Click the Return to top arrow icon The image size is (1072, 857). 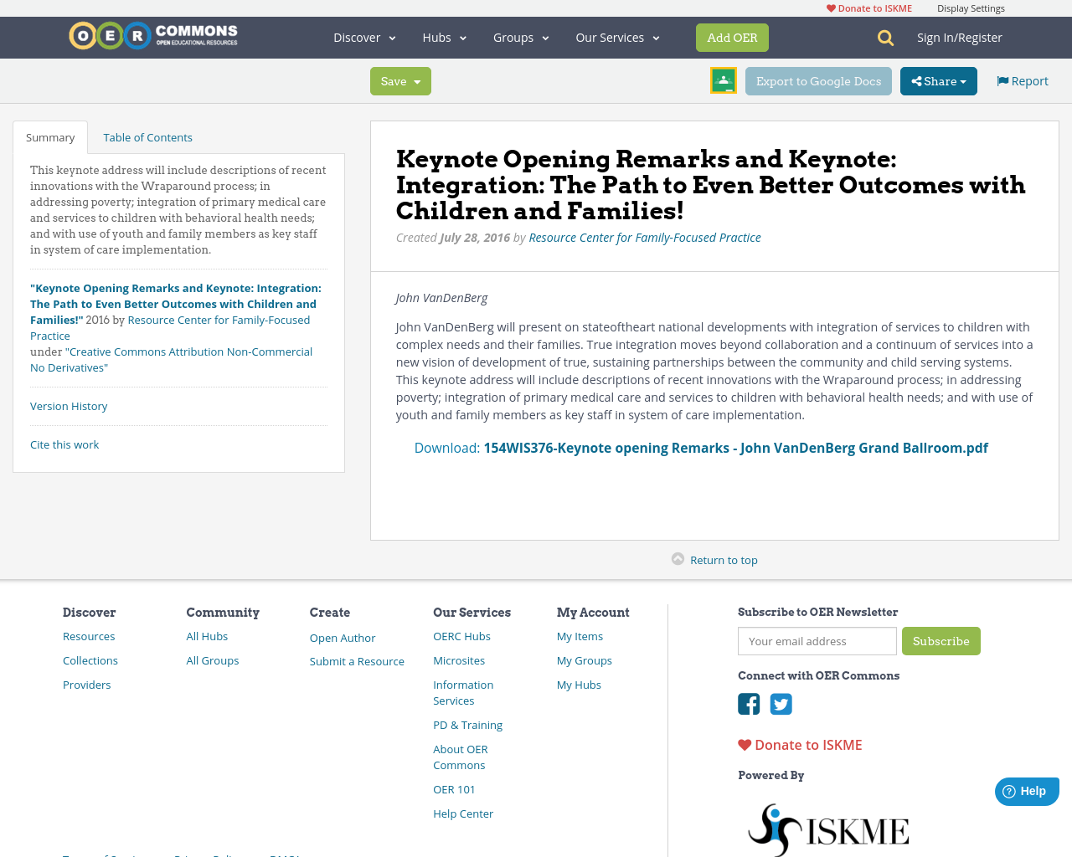pyautogui.click(x=678, y=559)
